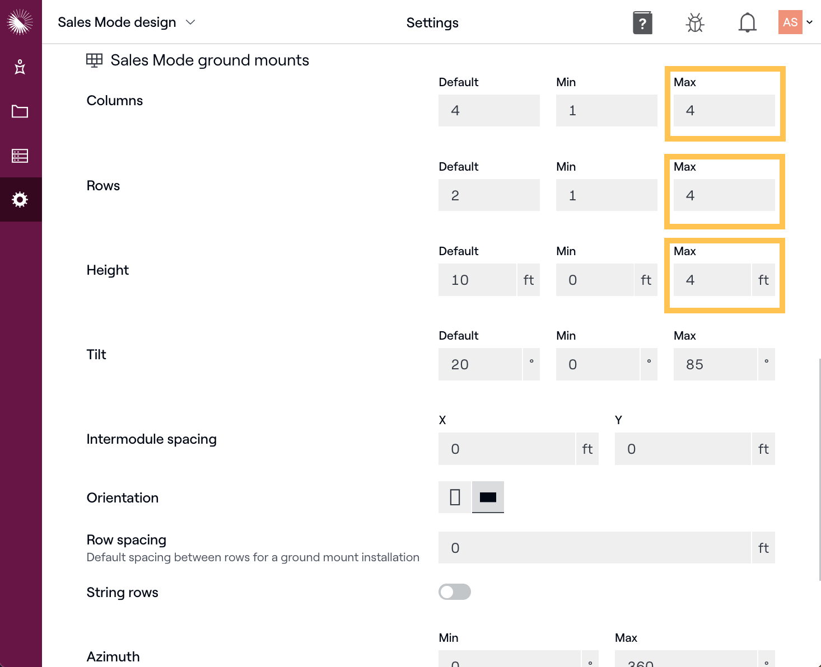Open the Projects folder icon in sidebar
The height and width of the screenshot is (667, 821).
pyautogui.click(x=20, y=111)
